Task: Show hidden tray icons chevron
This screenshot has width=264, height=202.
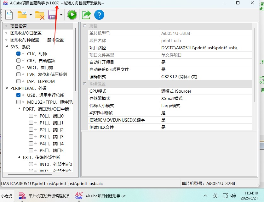Action: 205,196
